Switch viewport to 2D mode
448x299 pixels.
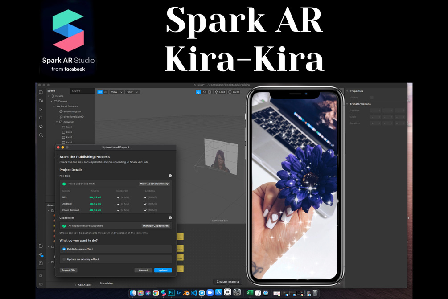click(x=106, y=92)
